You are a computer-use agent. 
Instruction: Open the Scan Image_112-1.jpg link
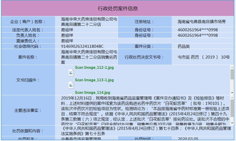(x=94, y=67)
